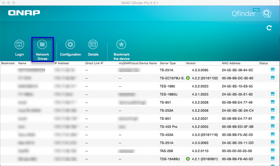Click status icon for TS-453A row
This screenshot has width=280, height=166.
click(272, 134)
